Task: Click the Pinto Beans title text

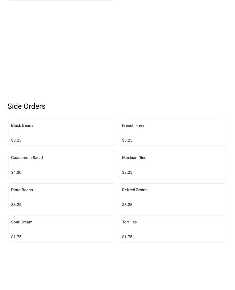Action: 22,190
